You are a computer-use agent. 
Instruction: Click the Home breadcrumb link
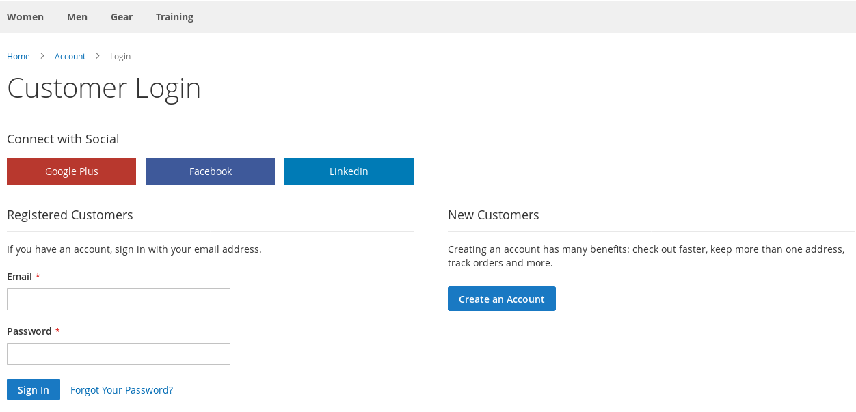[x=18, y=57]
